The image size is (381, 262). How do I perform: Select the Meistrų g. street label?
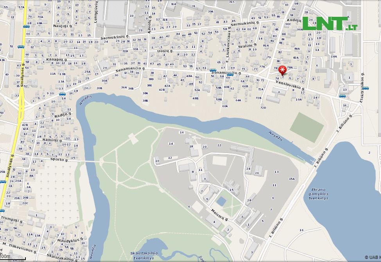(219, 215)
